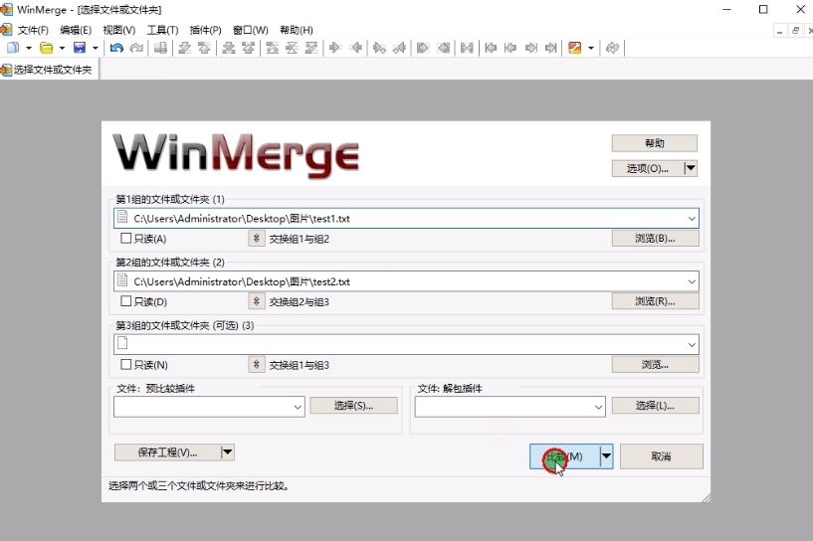Screen dimensions: 813x541
Task: Open the 预比较插件 combo box
Action: [209, 407]
